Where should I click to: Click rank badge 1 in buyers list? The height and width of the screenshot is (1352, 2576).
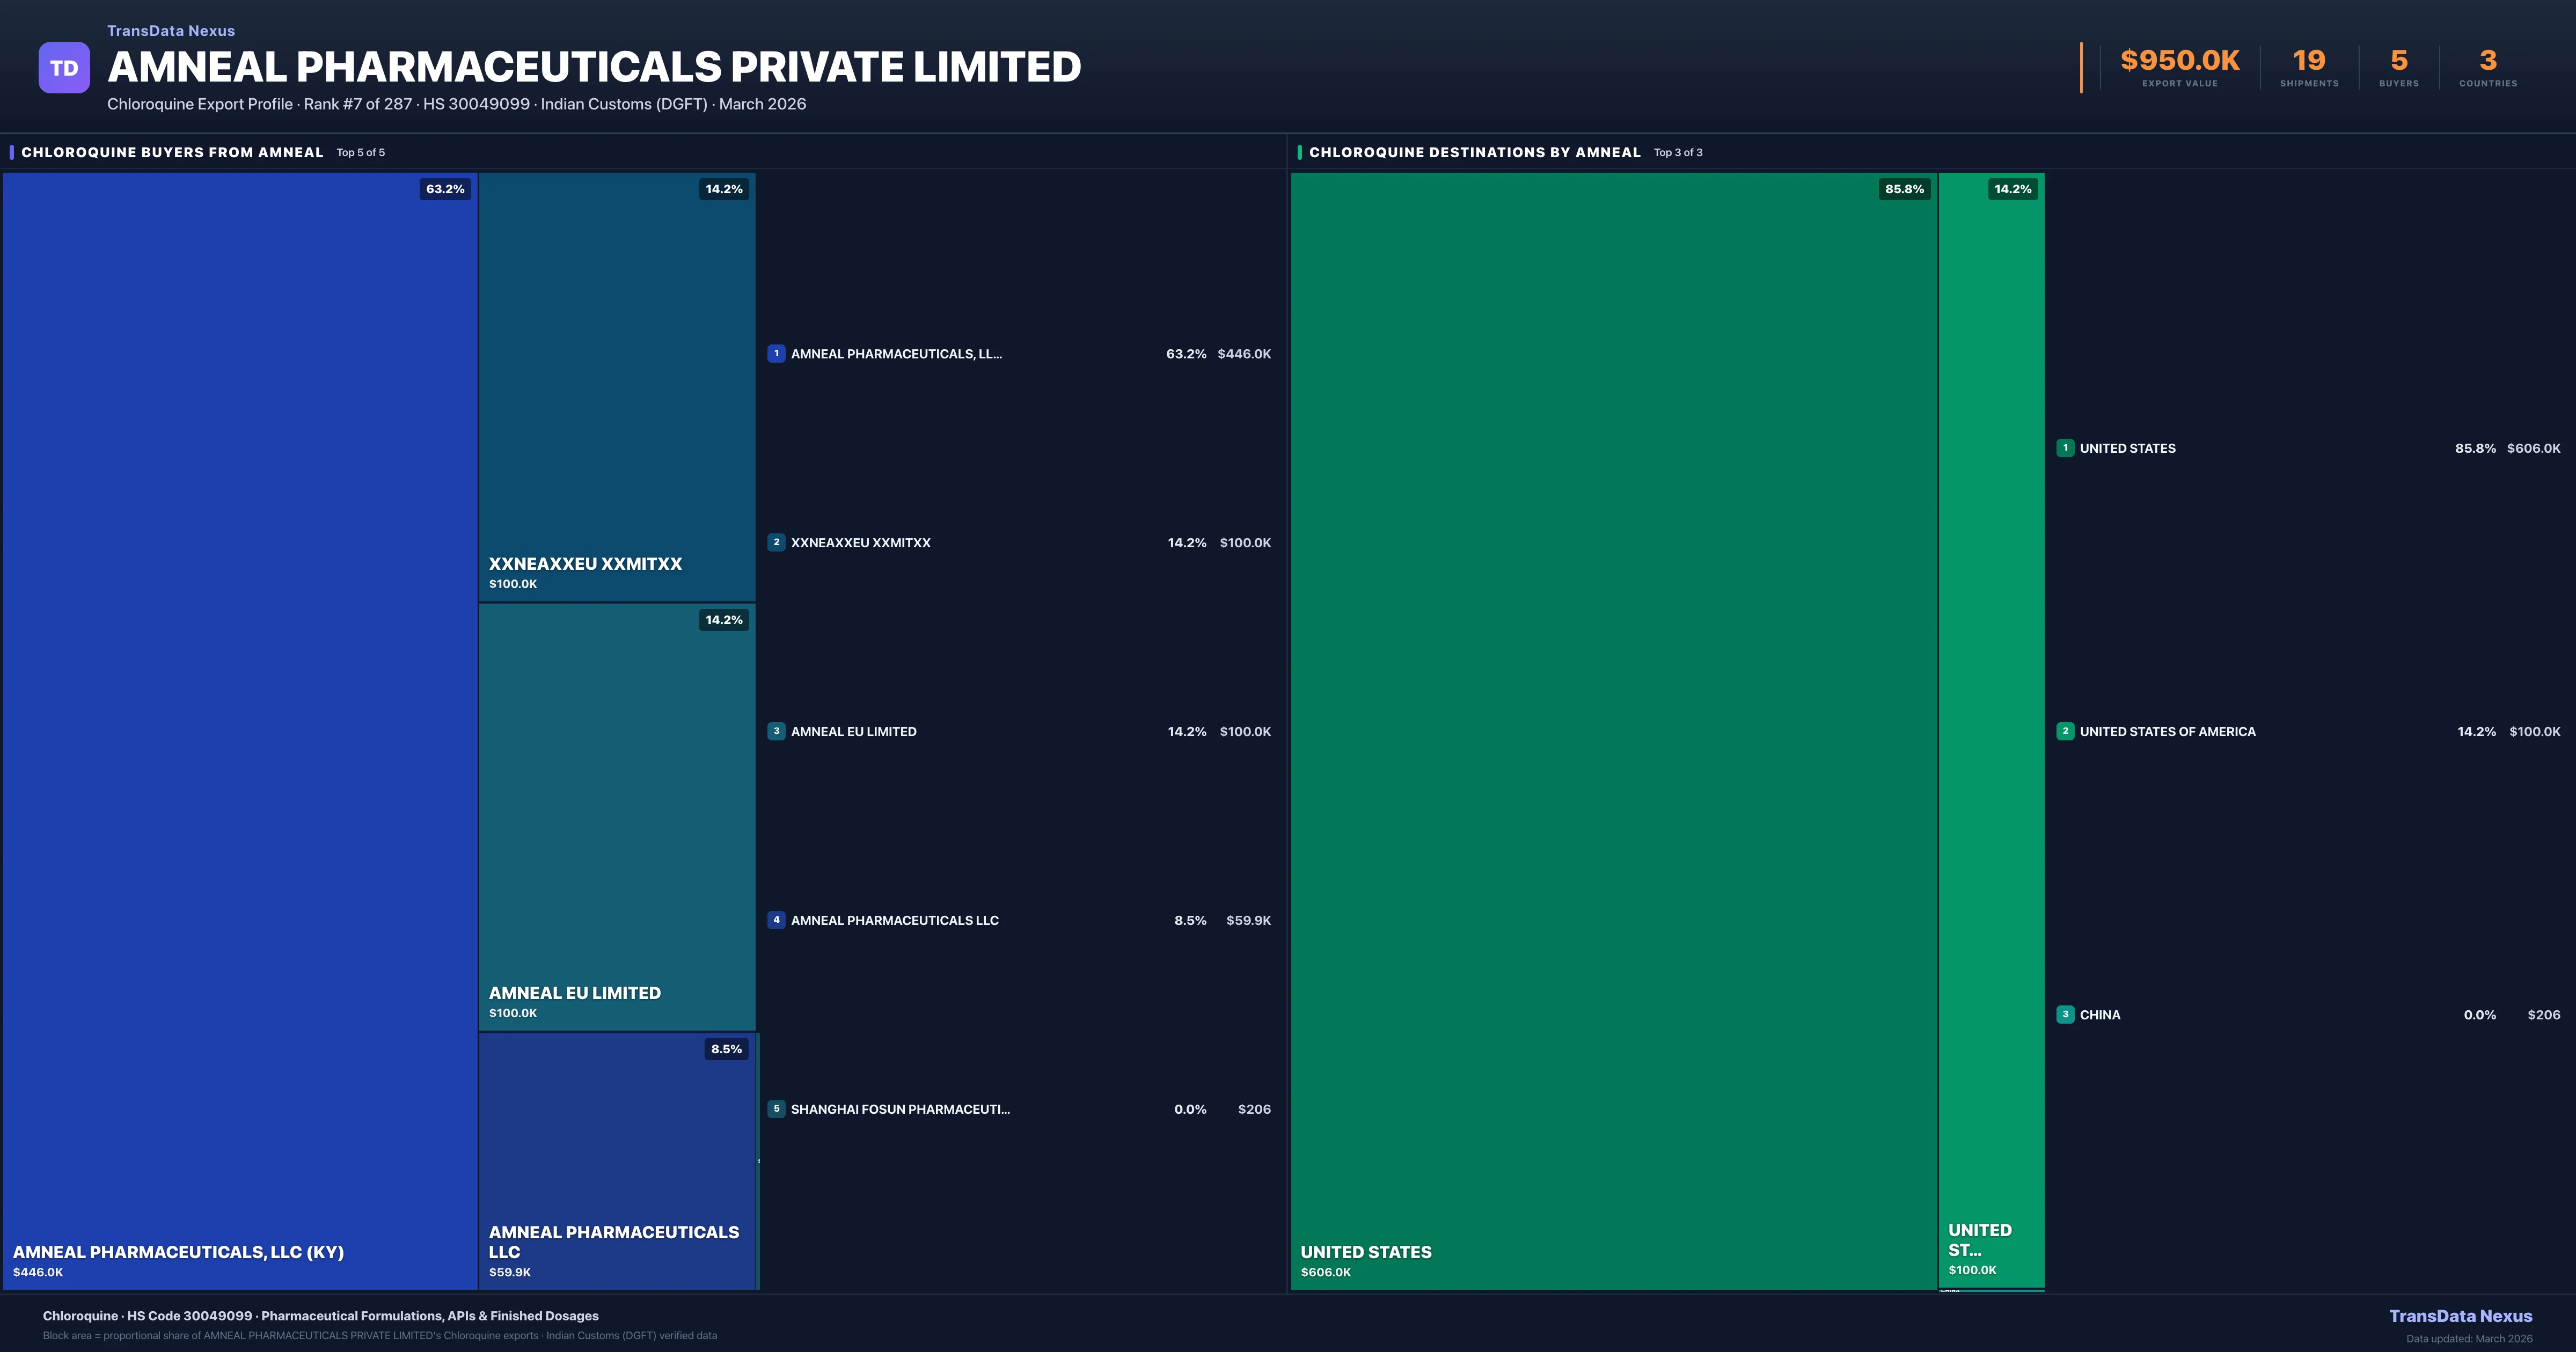776,353
